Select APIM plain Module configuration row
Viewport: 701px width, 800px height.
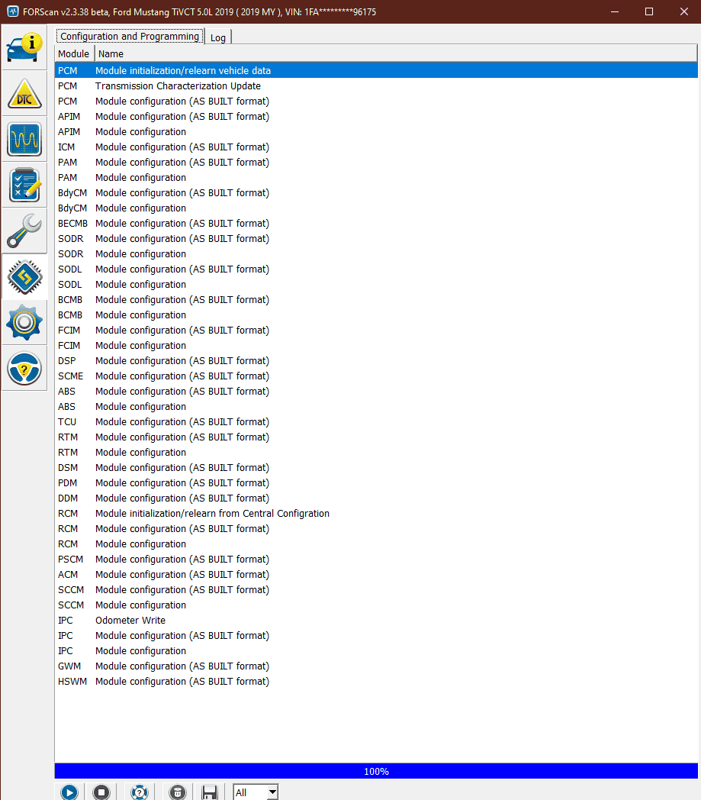(x=376, y=131)
